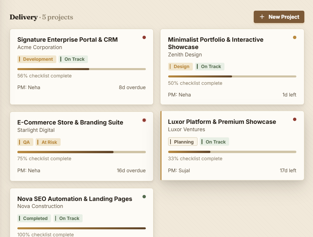Screen dimensions: 313x237
Task: Select On Track tag on Luxor Platform card
Action: click(x=214, y=142)
